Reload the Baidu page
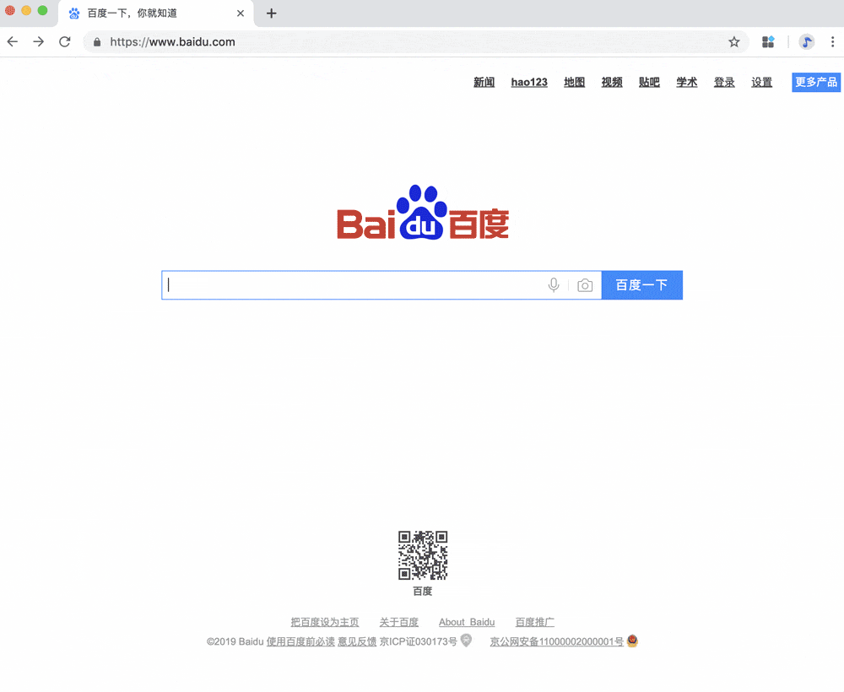Image resolution: width=844 pixels, height=692 pixels. coord(65,42)
